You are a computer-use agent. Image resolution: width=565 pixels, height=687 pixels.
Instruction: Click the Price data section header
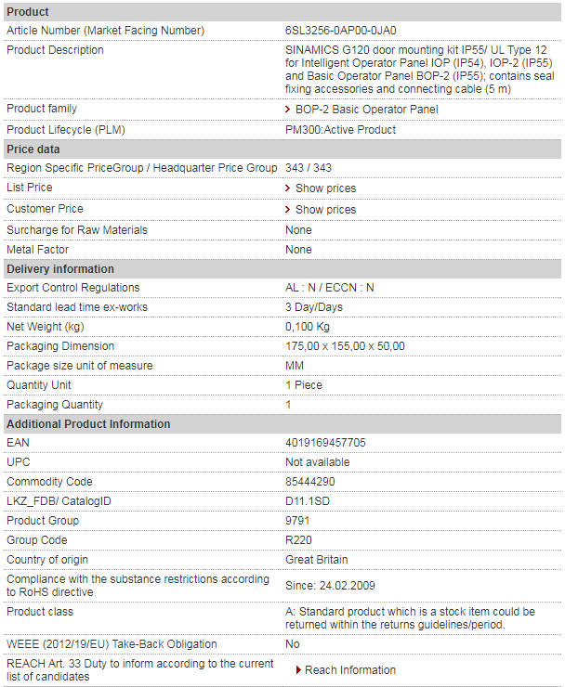282,149
